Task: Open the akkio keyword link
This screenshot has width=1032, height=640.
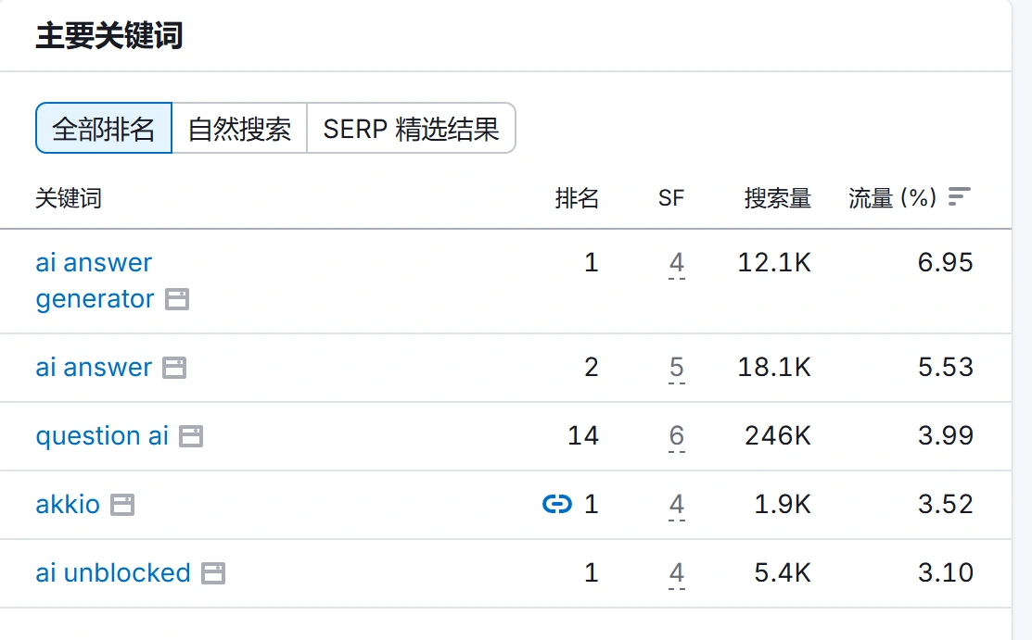Action: [x=68, y=505]
